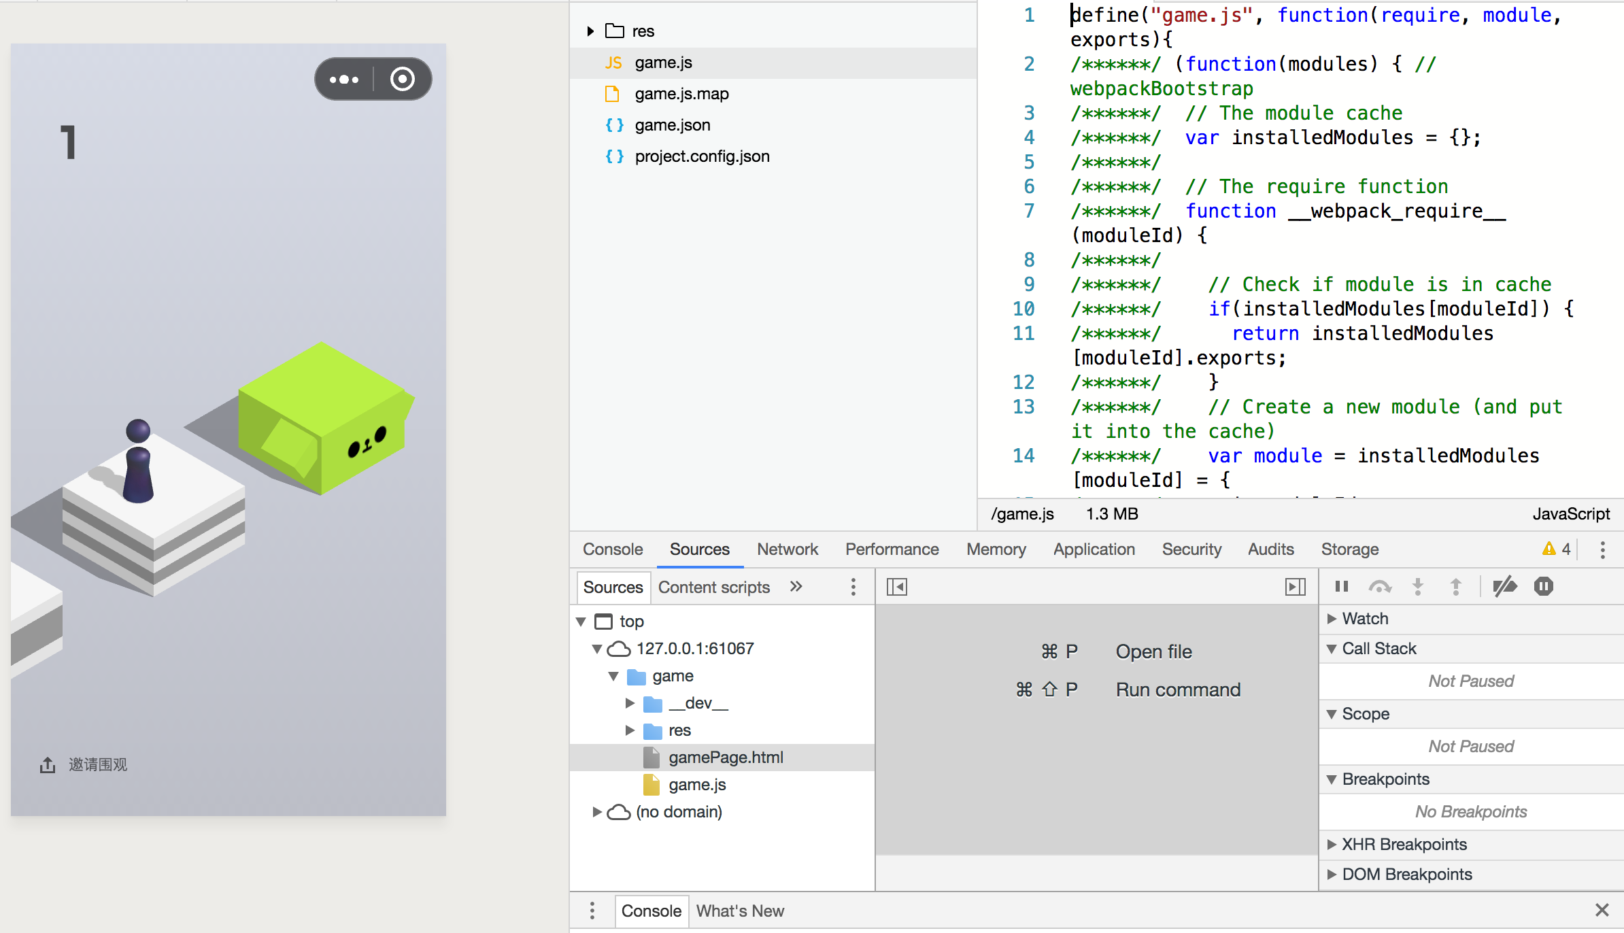Open the Content scripts tab
The height and width of the screenshot is (933, 1624).
click(x=713, y=588)
